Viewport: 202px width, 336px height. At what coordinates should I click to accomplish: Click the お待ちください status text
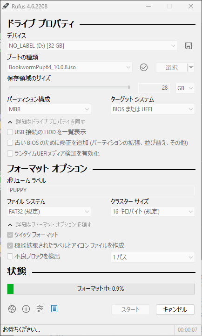pyautogui.click(x=21, y=329)
